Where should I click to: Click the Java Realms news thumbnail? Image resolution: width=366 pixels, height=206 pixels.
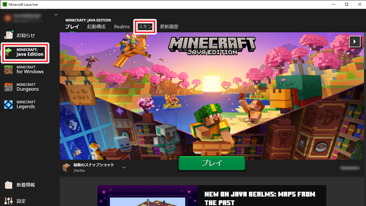(147, 196)
